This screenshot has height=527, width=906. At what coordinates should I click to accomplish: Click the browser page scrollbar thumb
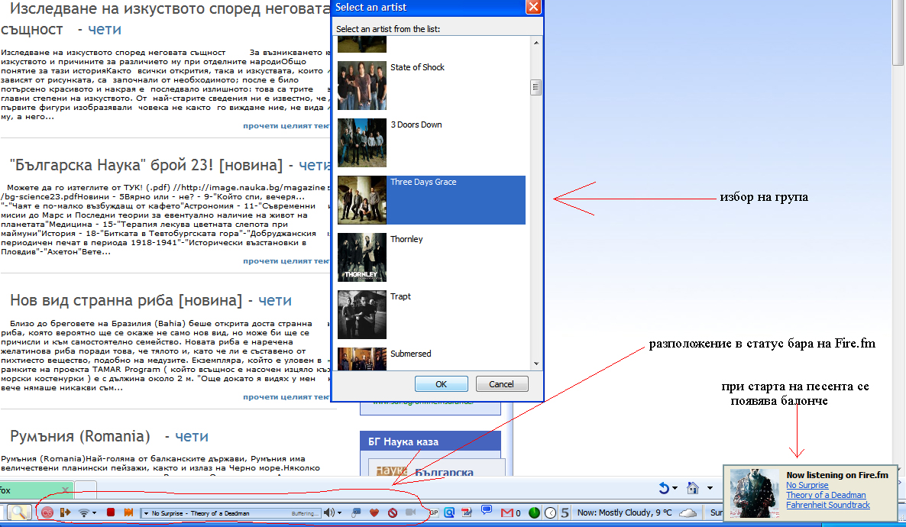pyautogui.click(x=898, y=32)
